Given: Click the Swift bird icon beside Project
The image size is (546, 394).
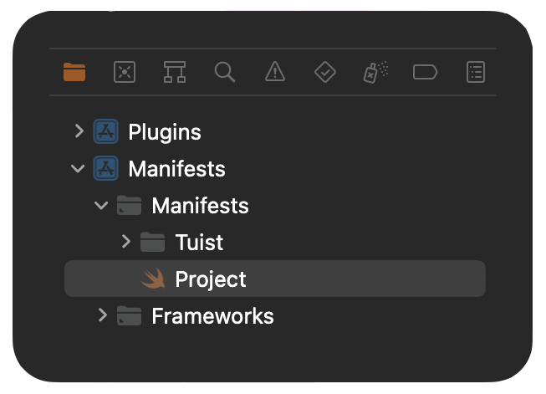Looking at the screenshot, I should pyautogui.click(x=153, y=279).
